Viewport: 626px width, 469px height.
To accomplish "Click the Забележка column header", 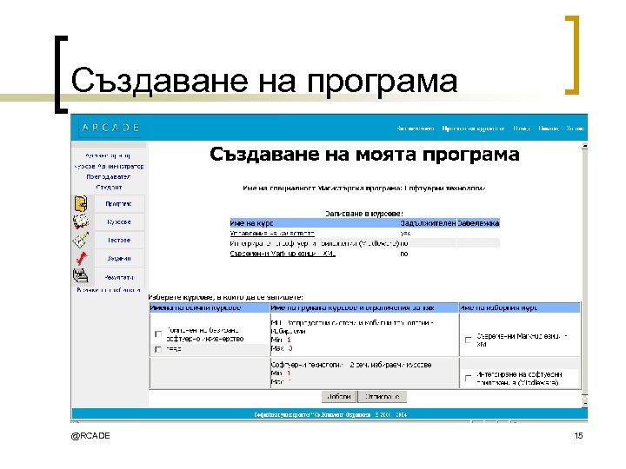I will 478,223.
